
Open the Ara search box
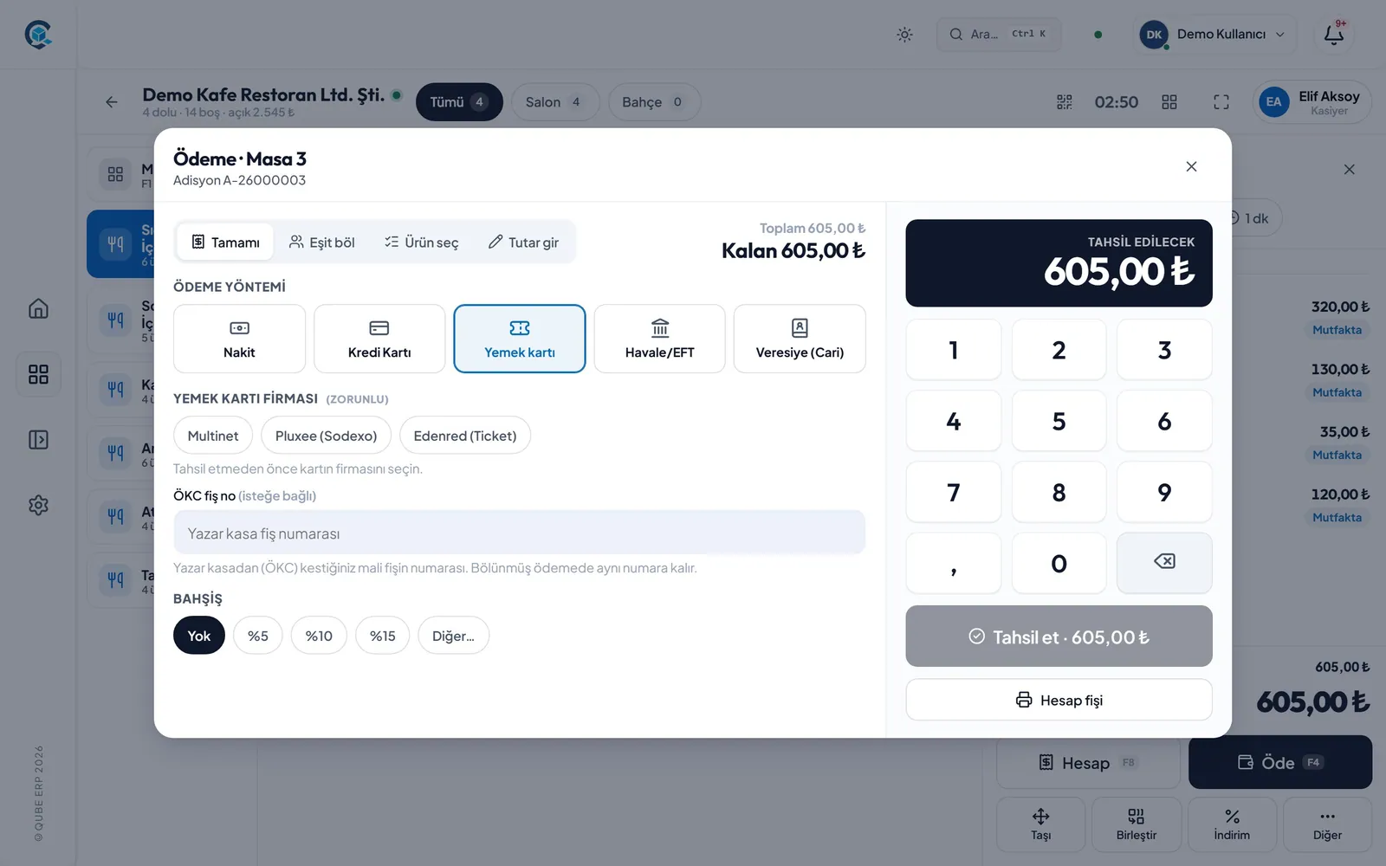998,35
